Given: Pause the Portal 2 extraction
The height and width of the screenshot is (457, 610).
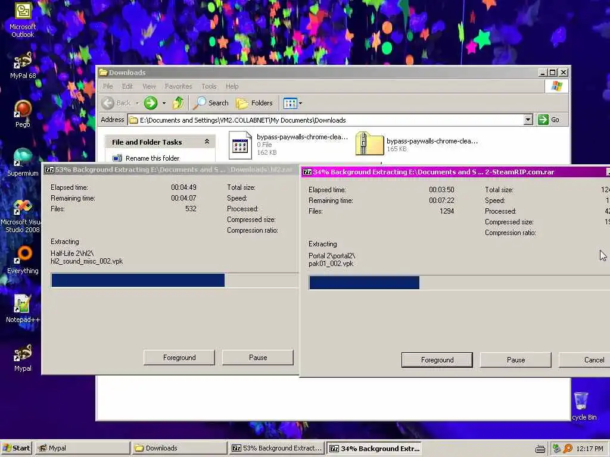Looking at the screenshot, I should click(515, 360).
